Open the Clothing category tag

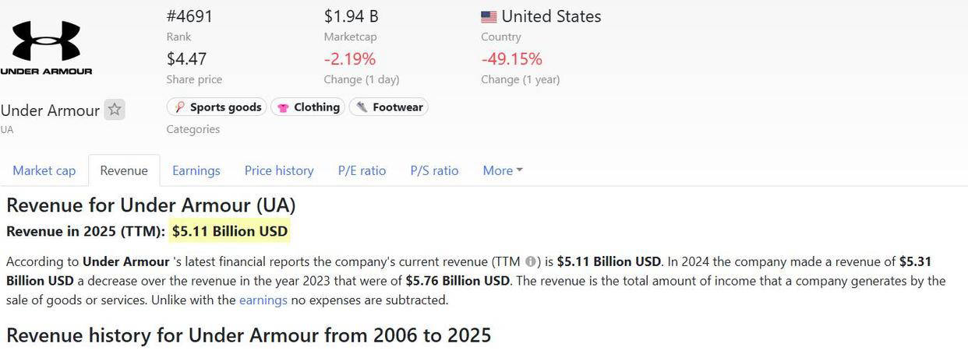[x=308, y=107]
